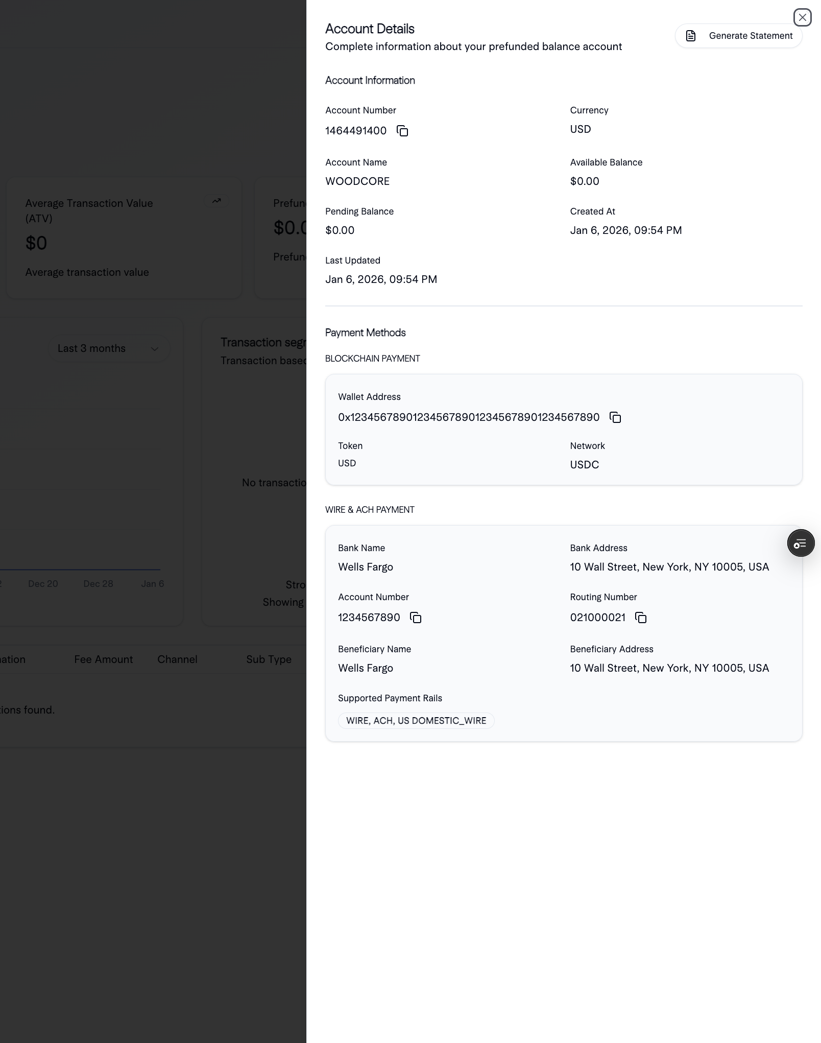
Task: Select account number value 1464491400
Action: (x=356, y=131)
